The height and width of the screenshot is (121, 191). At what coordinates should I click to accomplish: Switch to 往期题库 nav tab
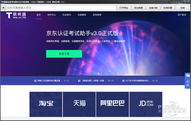(82, 15)
